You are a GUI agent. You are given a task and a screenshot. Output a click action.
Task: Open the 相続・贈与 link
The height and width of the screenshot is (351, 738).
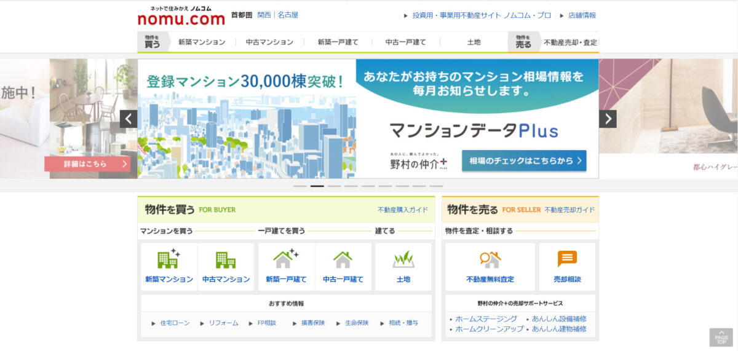click(x=403, y=323)
